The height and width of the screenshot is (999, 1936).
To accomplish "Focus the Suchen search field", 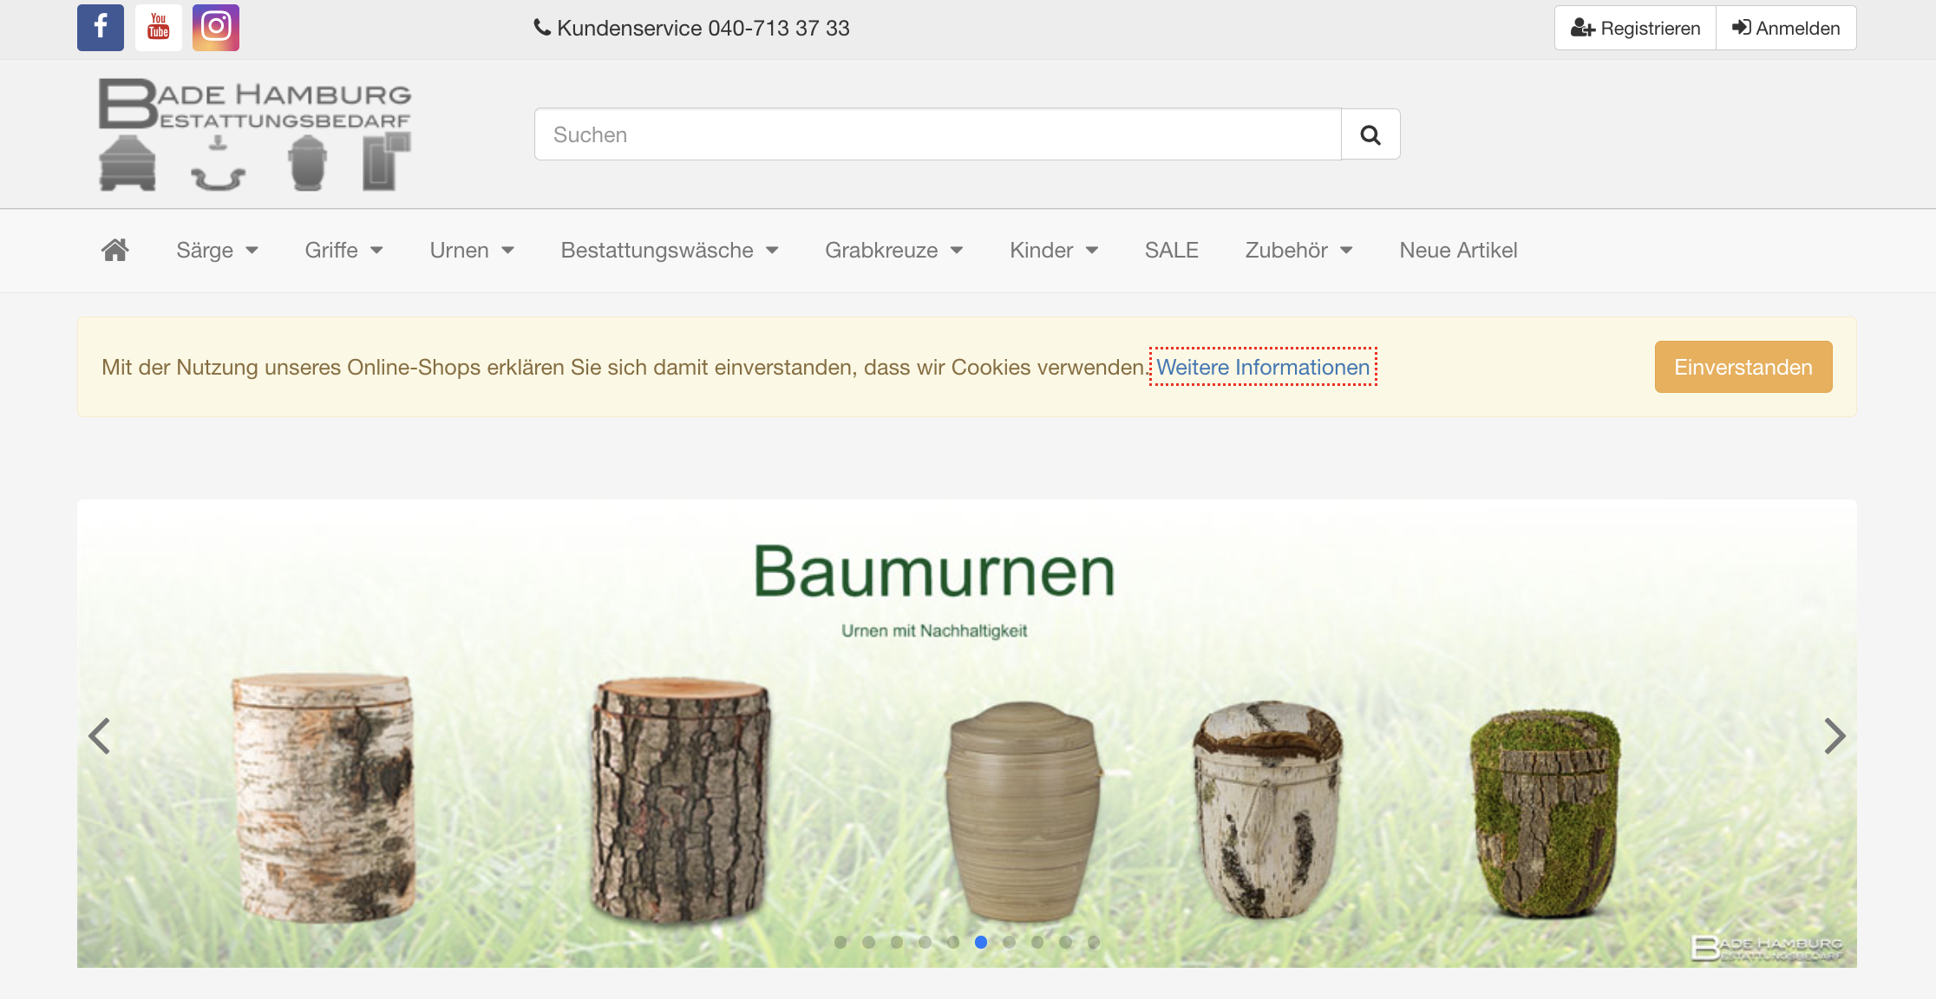I will [x=937, y=134].
